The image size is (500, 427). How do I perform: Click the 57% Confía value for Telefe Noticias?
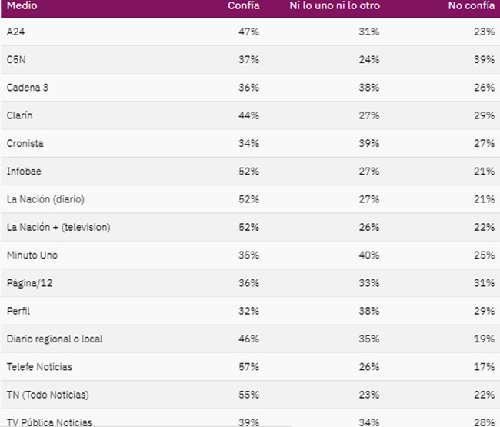tap(249, 367)
